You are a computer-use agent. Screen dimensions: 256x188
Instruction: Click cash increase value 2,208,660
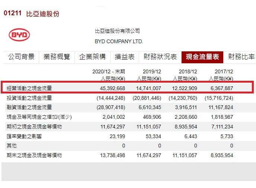[x=186, y=117]
